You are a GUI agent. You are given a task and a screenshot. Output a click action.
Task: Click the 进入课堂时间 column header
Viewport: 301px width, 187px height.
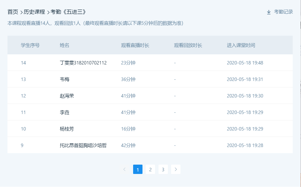coord(241,45)
